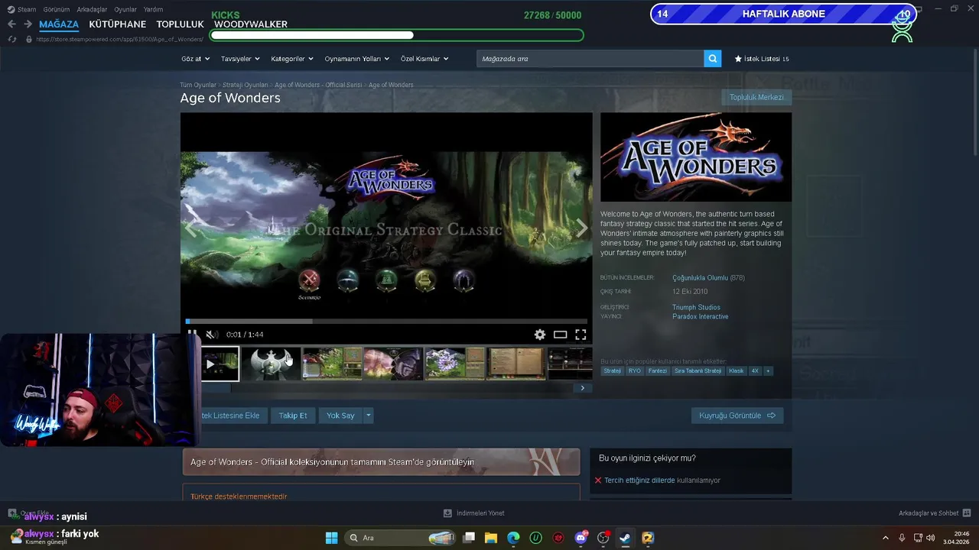Image resolution: width=979 pixels, height=550 pixels.
Task: Open Paradox Interactive publisher link
Action: pyautogui.click(x=700, y=316)
